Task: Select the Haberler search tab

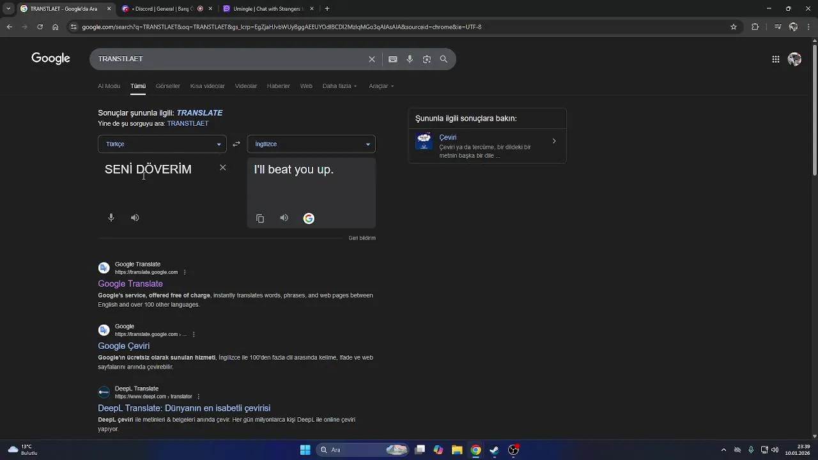Action: pyautogui.click(x=279, y=86)
